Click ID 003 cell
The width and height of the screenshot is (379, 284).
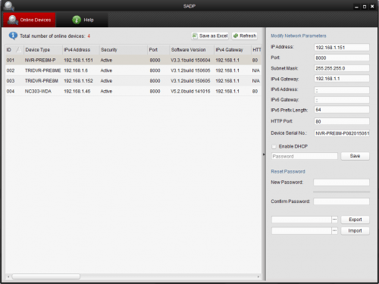click(11, 81)
